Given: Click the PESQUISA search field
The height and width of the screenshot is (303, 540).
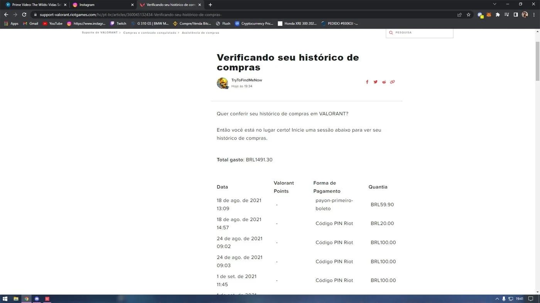Looking at the screenshot, I should [x=419, y=33].
